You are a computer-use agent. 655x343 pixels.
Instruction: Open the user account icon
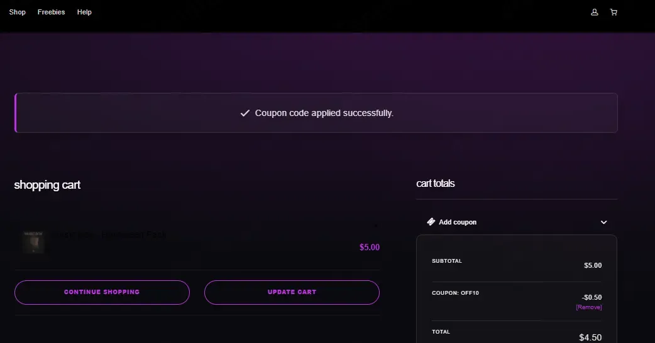[x=595, y=12]
